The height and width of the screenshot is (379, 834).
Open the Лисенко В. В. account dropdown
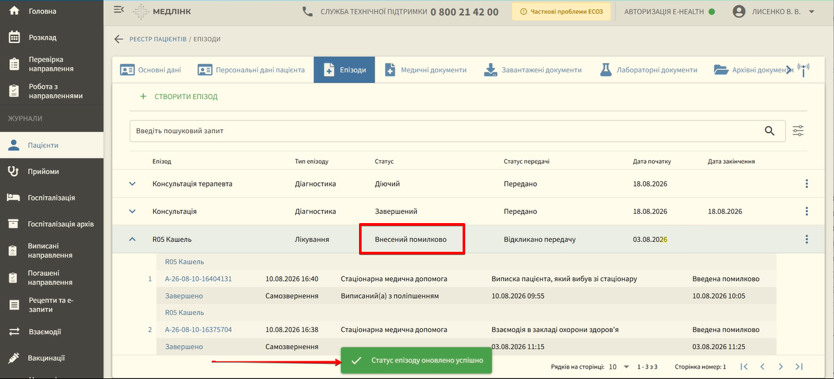pos(774,12)
